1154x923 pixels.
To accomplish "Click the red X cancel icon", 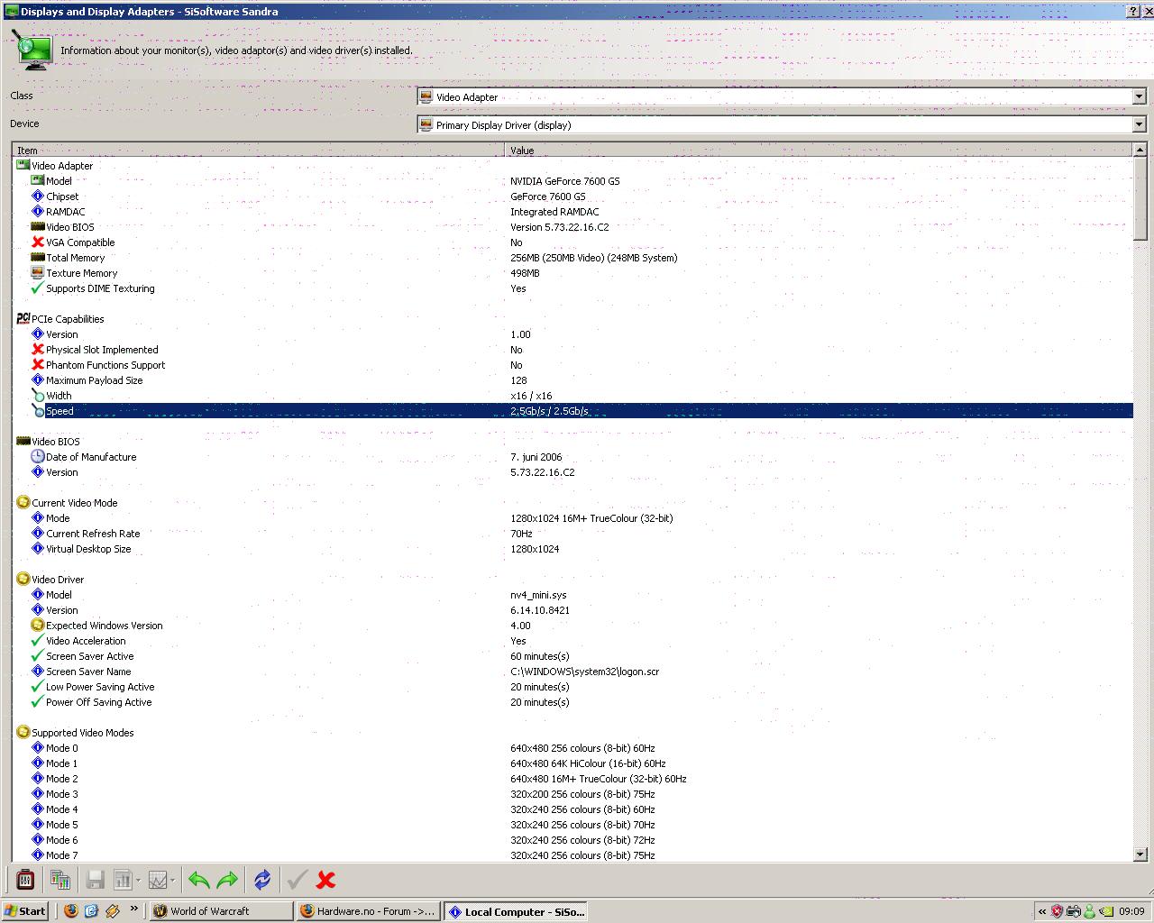I will pyautogui.click(x=326, y=880).
